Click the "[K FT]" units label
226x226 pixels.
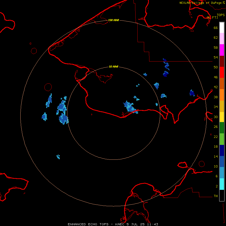click(212, 17)
